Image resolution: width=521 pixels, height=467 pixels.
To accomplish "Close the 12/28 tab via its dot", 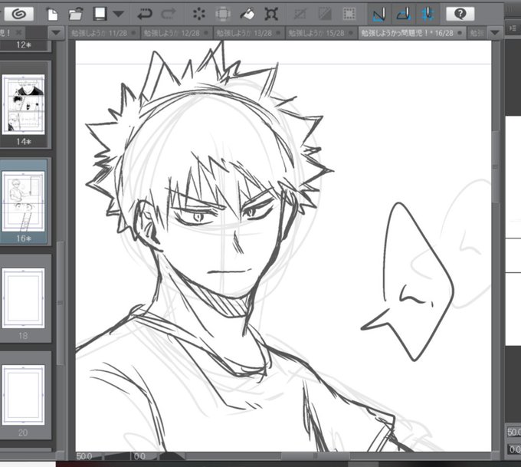I will [x=206, y=33].
